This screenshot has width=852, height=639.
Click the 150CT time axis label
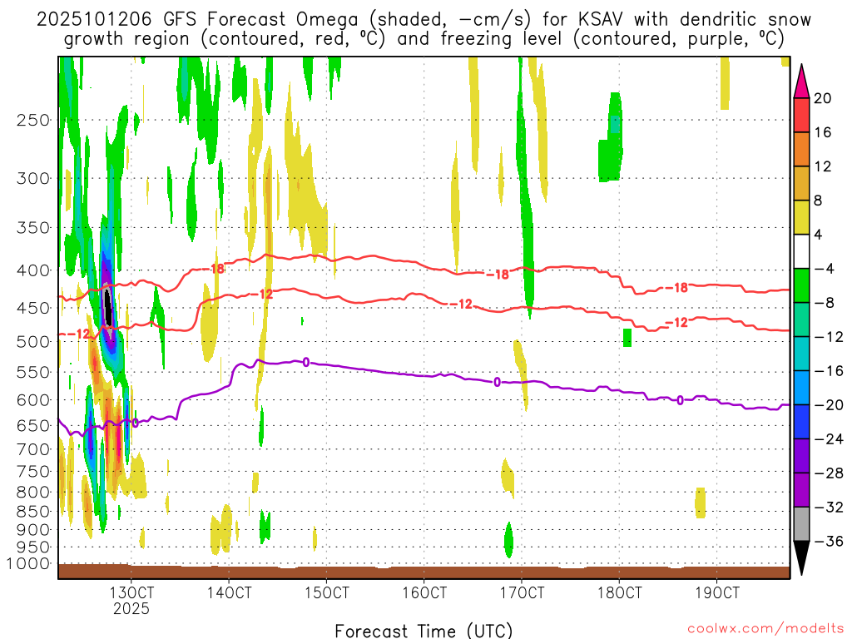coord(326,592)
